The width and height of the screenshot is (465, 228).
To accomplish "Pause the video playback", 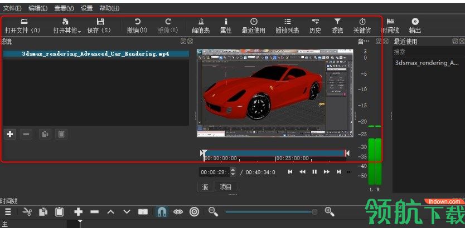I will pos(314,172).
